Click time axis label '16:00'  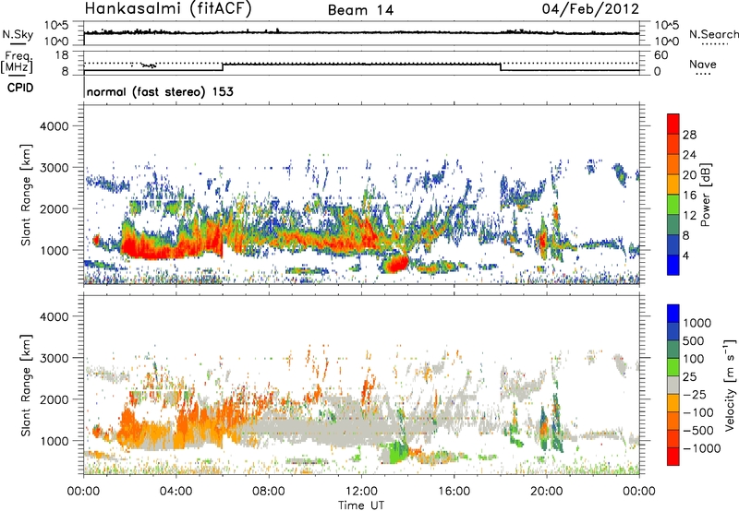click(x=454, y=492)
